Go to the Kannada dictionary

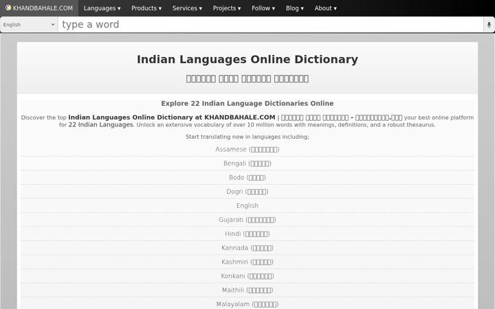pyautogui.click(x=247, y=248)
